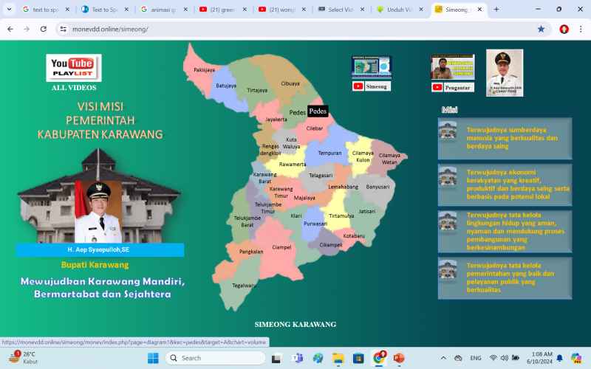
Task: Open the Pengantar video thumbnail
Action: point(452,66)
